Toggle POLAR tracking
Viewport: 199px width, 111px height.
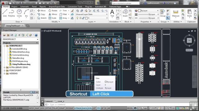55,108
